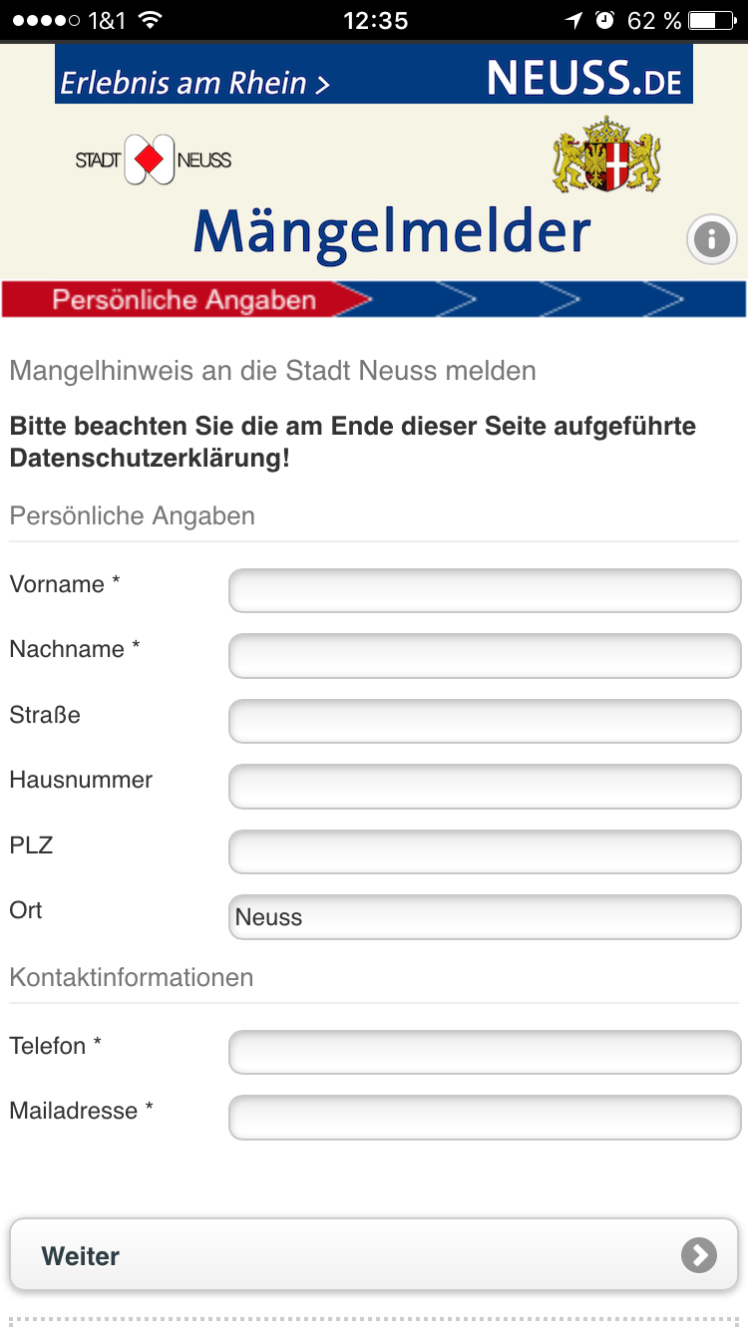This screenshot has height=1330, width=748.
Task: Click into the Nachname field
Action: (485, 656)
